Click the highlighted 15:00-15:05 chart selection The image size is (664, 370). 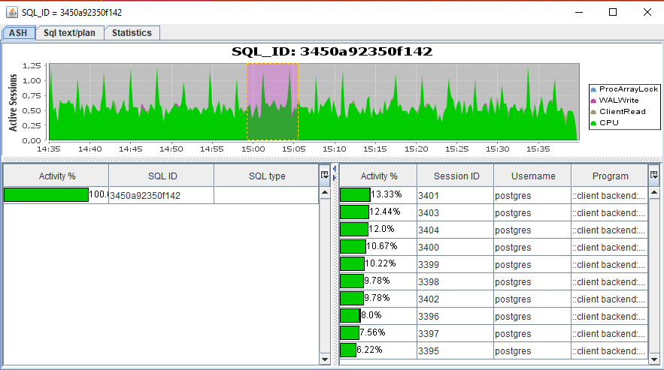click(x=272, y=102)
